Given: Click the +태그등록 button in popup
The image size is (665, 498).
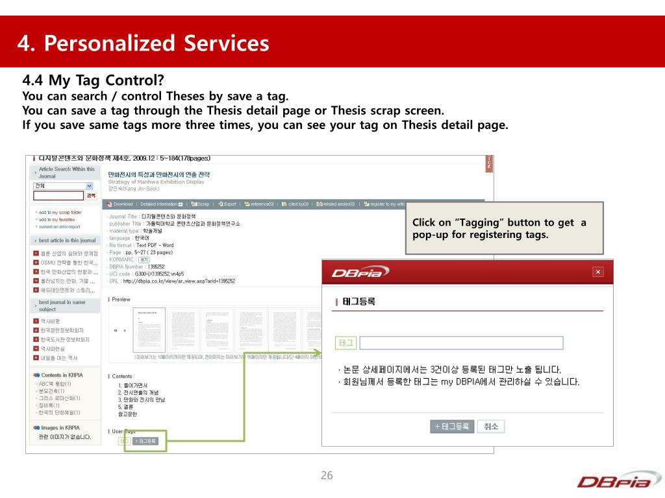Looking at the screenshot, I should 452,427.
